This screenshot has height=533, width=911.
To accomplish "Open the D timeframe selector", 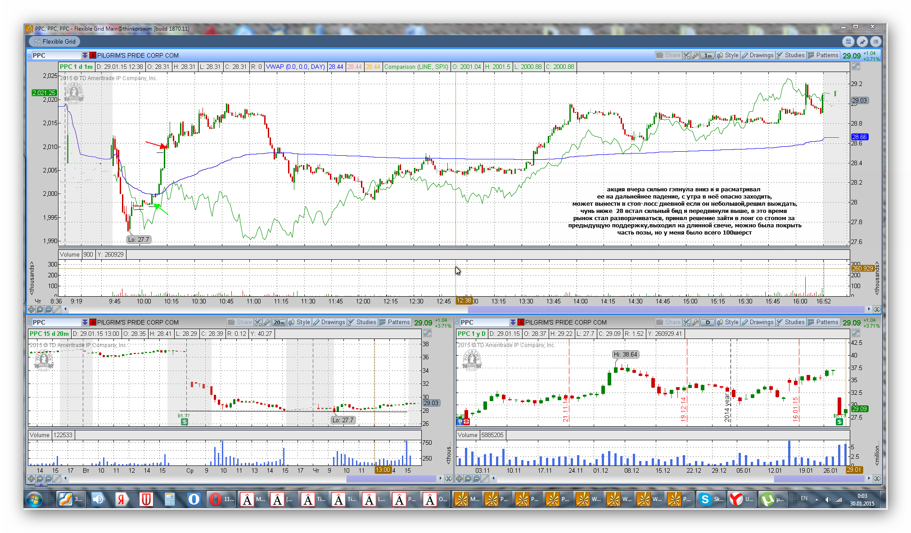I will 708,322.
